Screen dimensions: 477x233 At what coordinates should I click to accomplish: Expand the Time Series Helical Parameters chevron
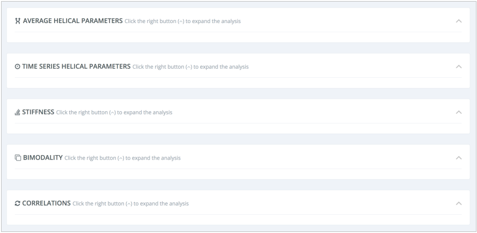pyautogui.click(x=458, y=67)
